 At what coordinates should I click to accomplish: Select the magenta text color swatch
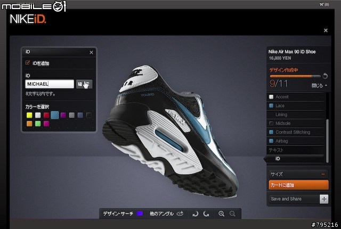coord(46,124)
